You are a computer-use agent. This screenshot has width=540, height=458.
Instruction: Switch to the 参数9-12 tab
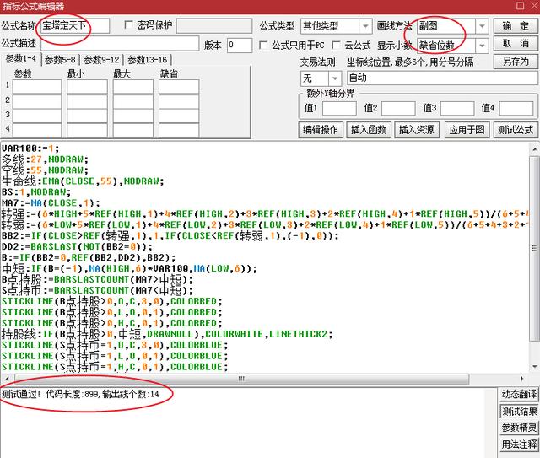click(101, 60)
